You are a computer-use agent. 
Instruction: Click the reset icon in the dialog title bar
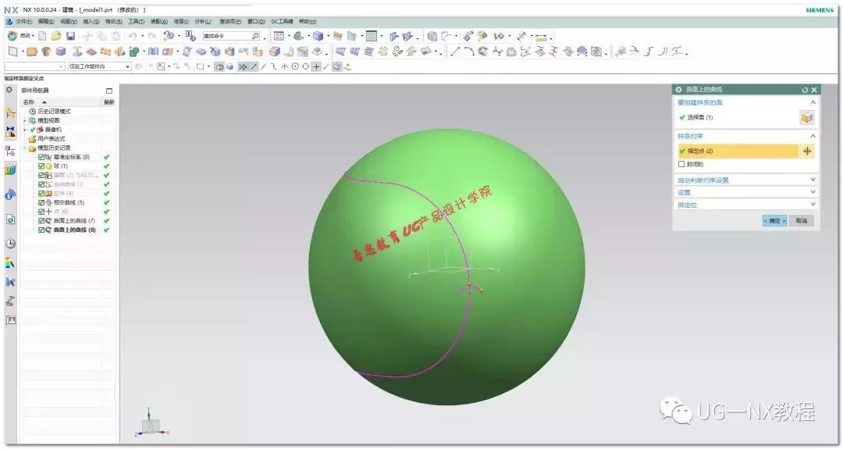tap(805, 90)
